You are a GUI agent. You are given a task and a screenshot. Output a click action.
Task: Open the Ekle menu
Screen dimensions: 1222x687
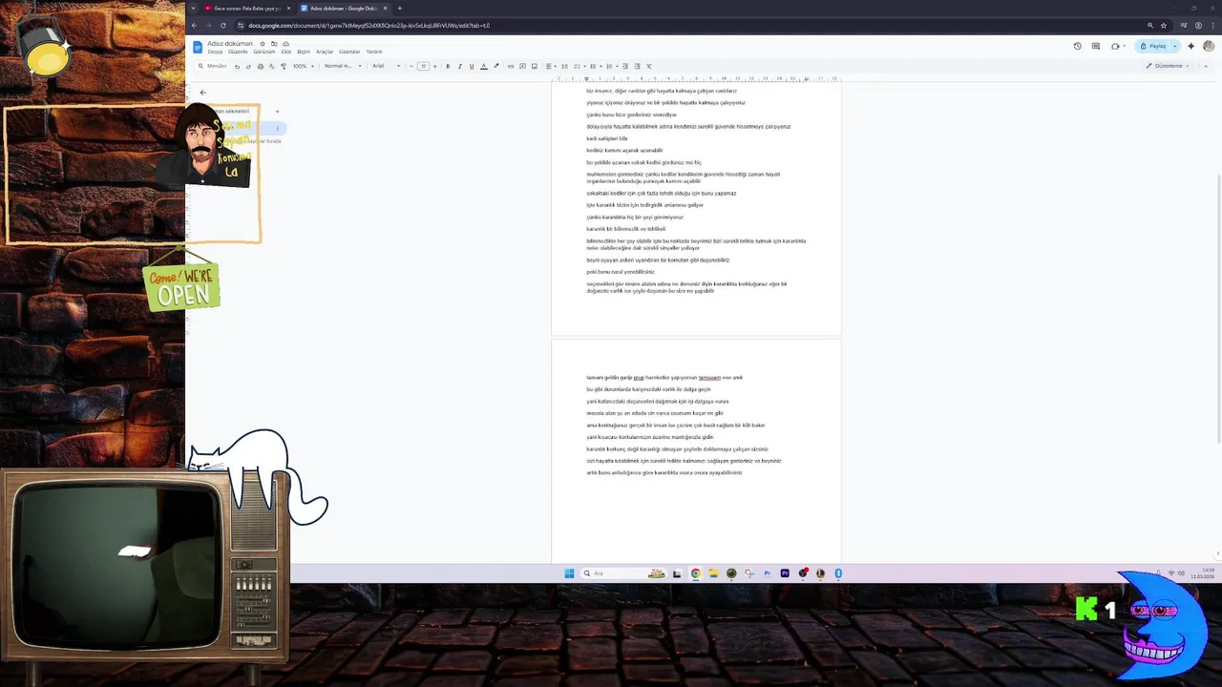point(286,52)
